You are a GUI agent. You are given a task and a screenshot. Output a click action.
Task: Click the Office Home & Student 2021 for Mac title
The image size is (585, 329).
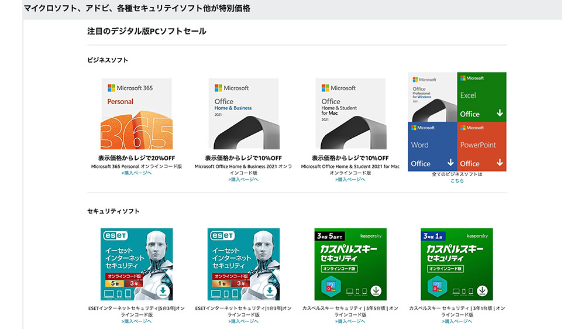(x=350, y=170)
